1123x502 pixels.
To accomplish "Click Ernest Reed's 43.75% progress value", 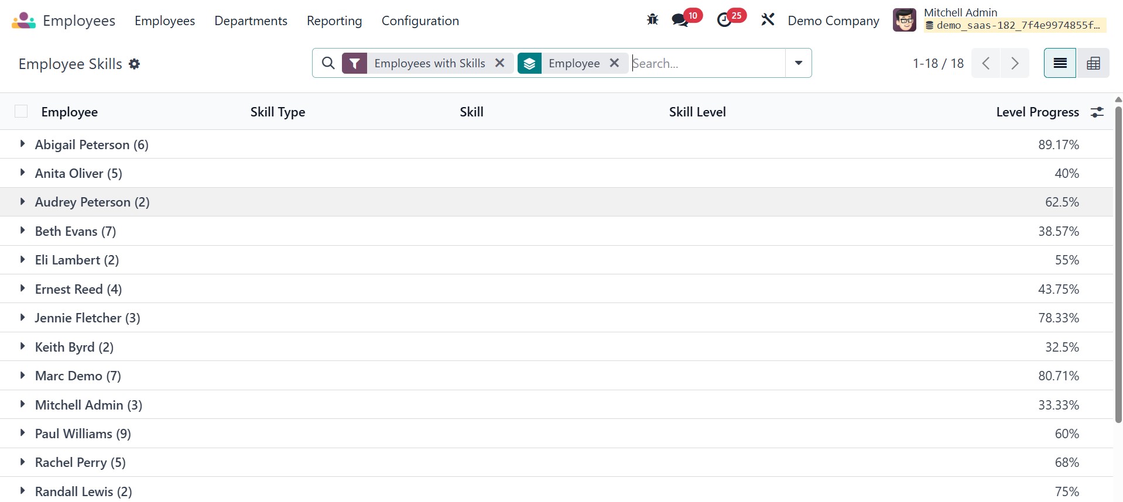I will click(x=1059, y=289).
